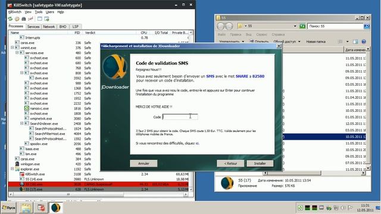Open the Tools menu in KillSwitch
The image size is (381, 214).
click(39, 12)
